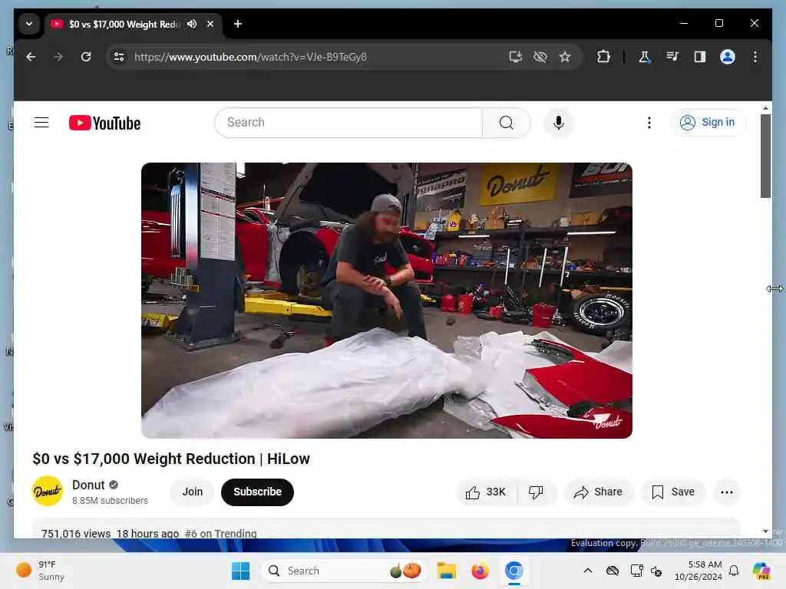
Task: Click the browser forward arrow
Action: pos(58,57)
